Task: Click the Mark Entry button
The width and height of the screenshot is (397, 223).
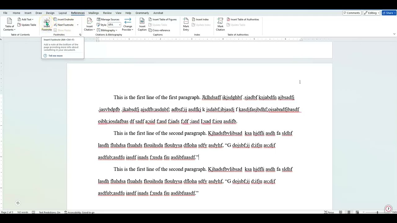Action: [x=186, y=24]
